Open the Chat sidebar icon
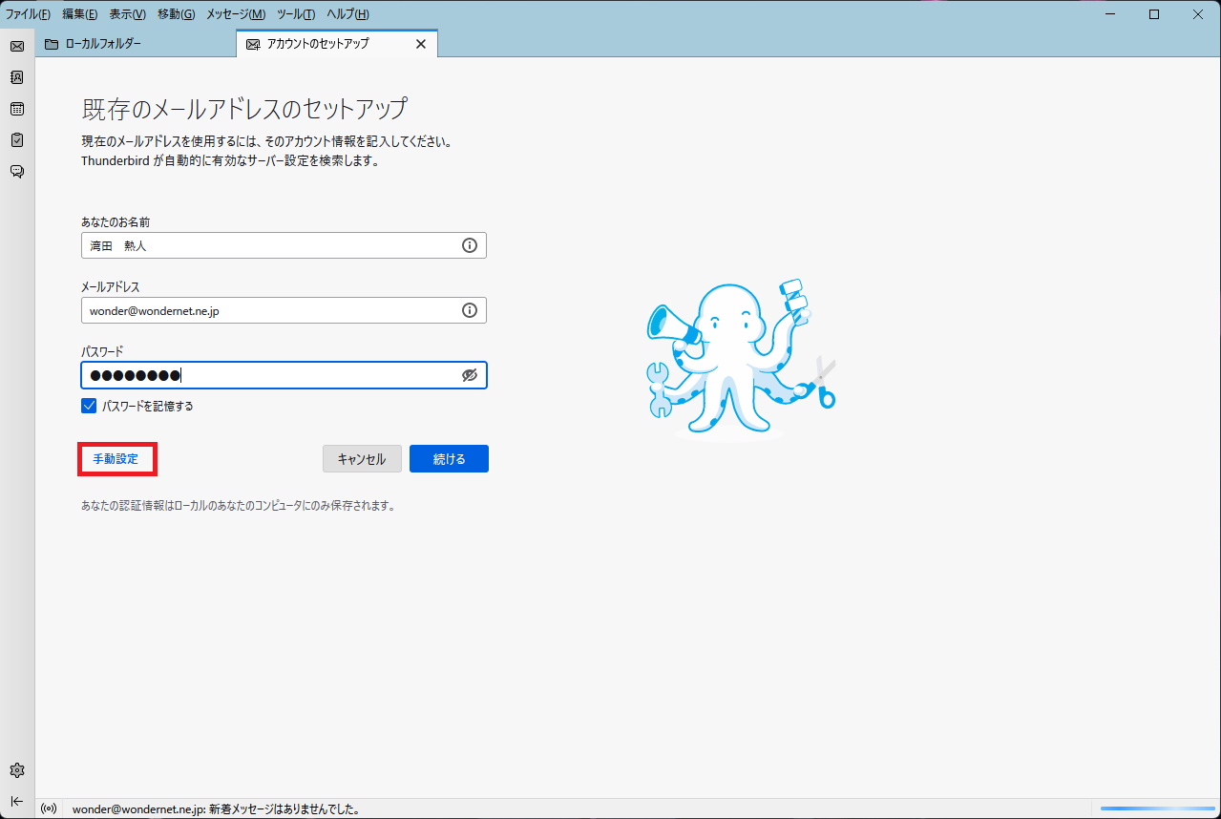Image resolution: width=1221 pixels, height=819 pixels. [x=17, y=172]
